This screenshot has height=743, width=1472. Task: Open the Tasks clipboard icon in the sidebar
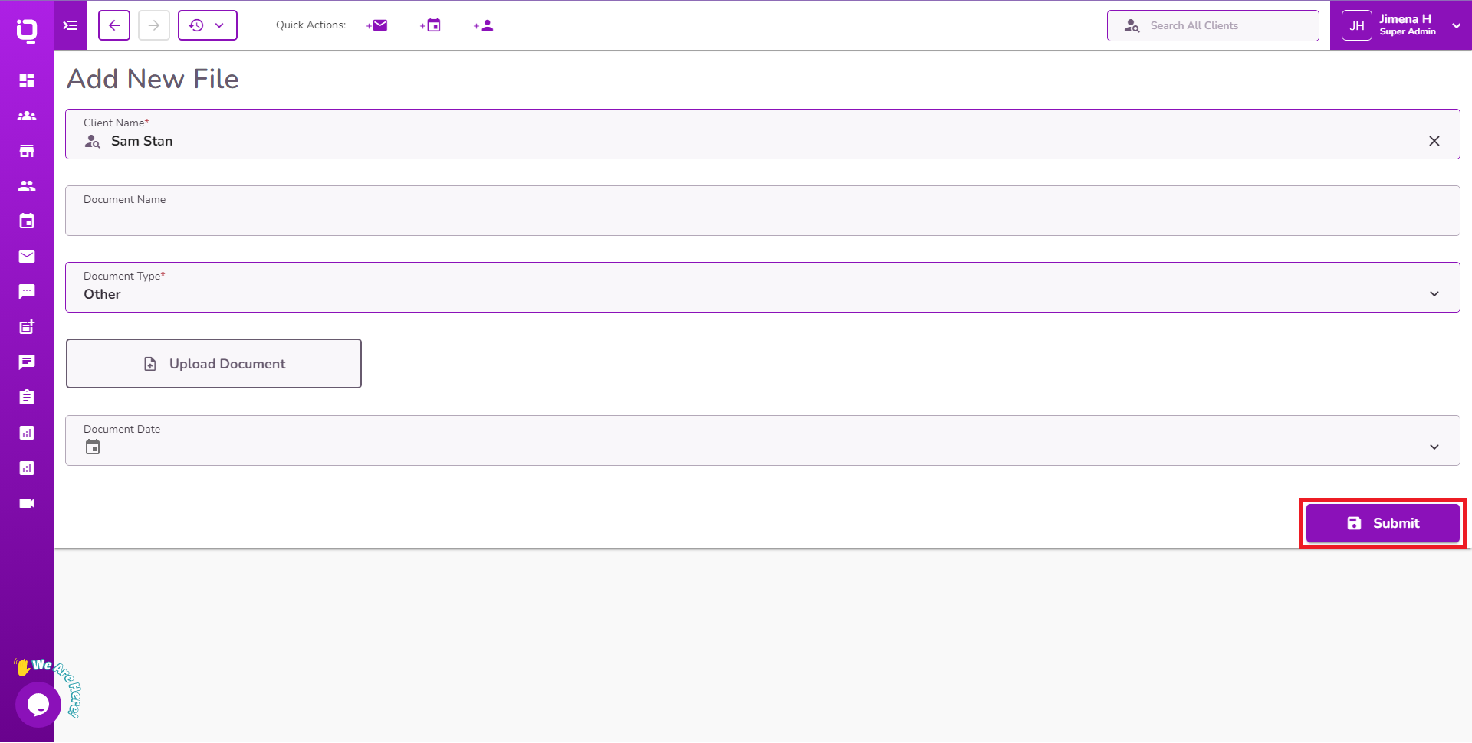[27, 397]
